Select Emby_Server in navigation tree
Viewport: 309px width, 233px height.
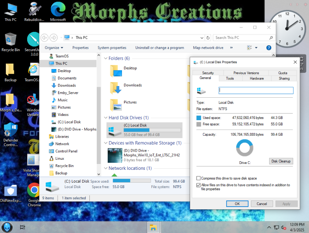[68, 93]
